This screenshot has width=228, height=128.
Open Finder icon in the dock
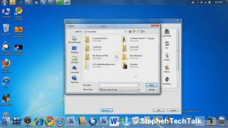tap(6, 121)
